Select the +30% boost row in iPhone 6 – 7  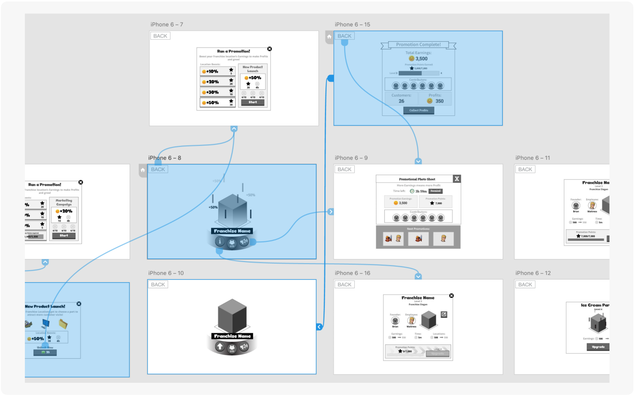point(217,92)
